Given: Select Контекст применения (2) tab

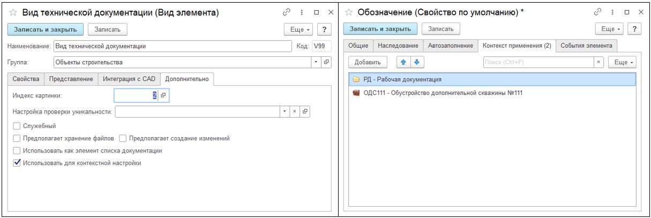Looking at the screenshot, I should coord(517,46).
